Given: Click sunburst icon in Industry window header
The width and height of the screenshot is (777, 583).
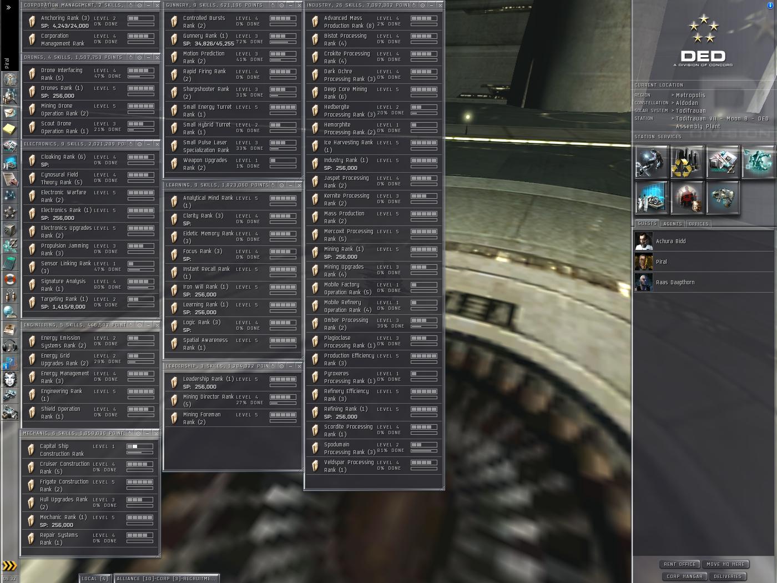Looking at the screenshot, I should pyautogui.click(x=414, y=5).
